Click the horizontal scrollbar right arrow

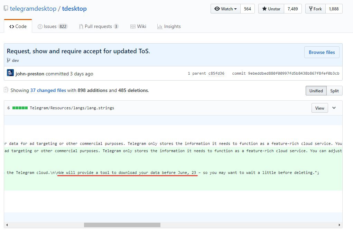pos(339,225)
